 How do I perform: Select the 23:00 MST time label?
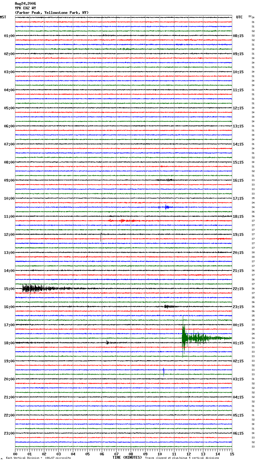[9, 433]
